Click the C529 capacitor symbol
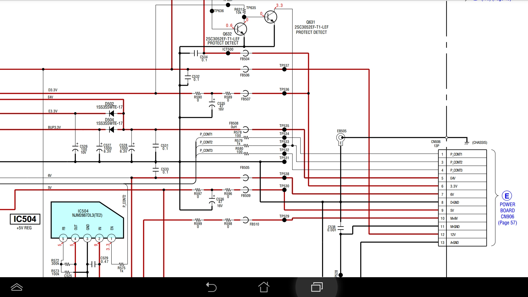This screenshot has width=528, height=297. point(93,264)
